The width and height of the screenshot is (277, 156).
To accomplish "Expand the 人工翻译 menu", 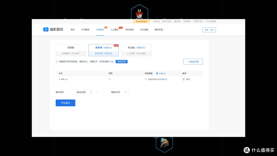I will pos(115,30).
